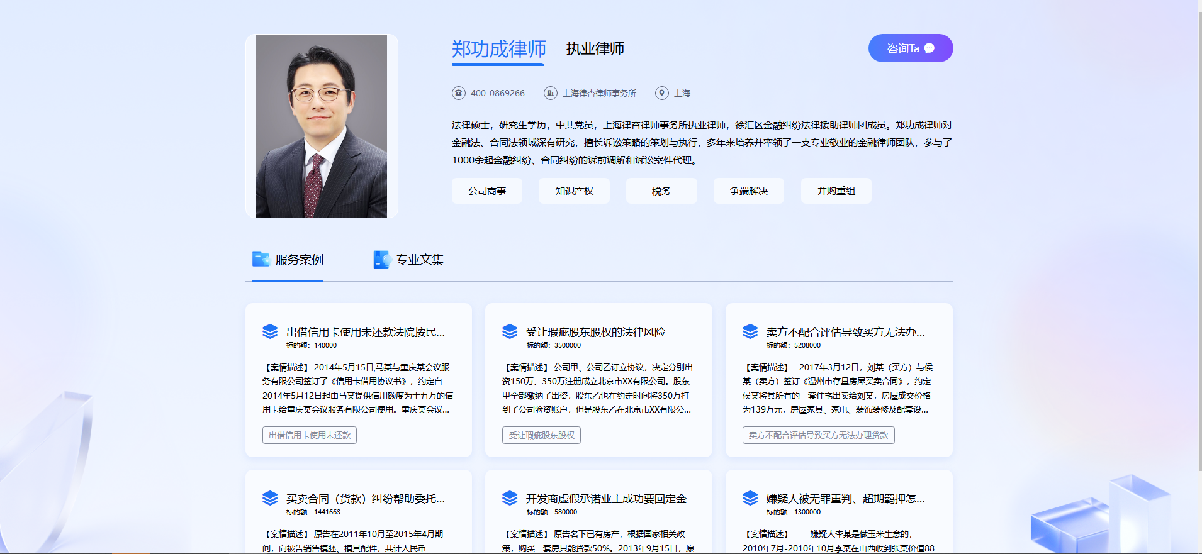This screenshot has height=554, width=1202.
Task: Click the phone icon beside 400-0869266
Action: (458, 93)
